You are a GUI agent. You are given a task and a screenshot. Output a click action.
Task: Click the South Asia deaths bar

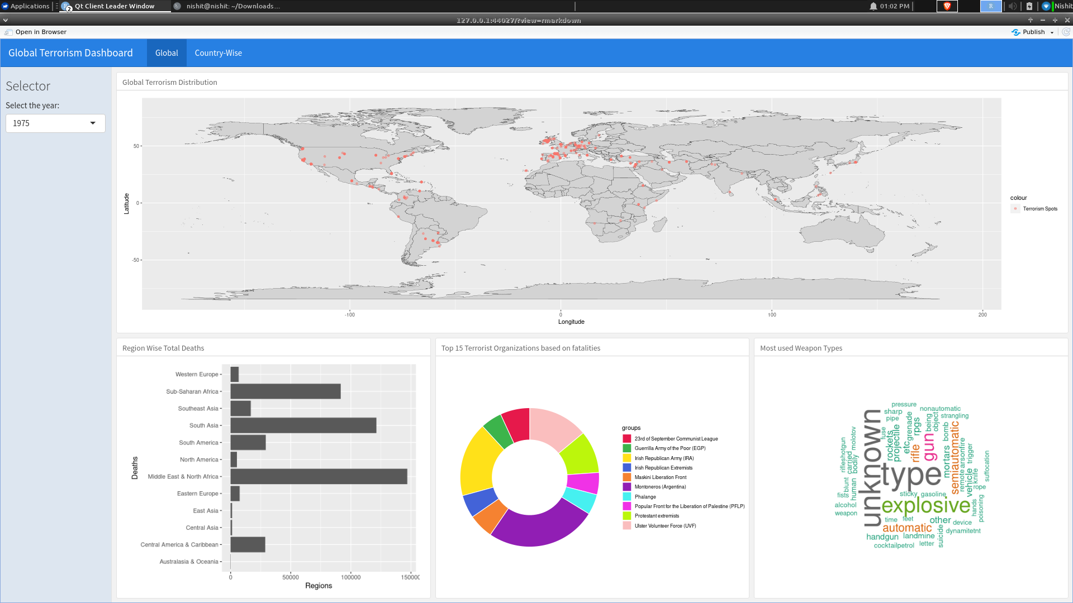click(303, 425)
